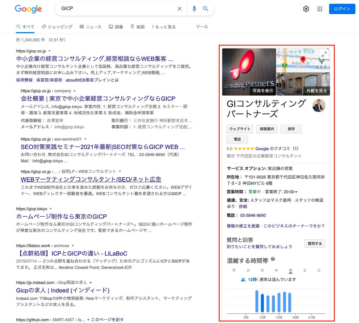Viewport: 359px width, 323px height.
Task: Click the highlighted 12時 bar in the chart
Action: pos(262,303)
